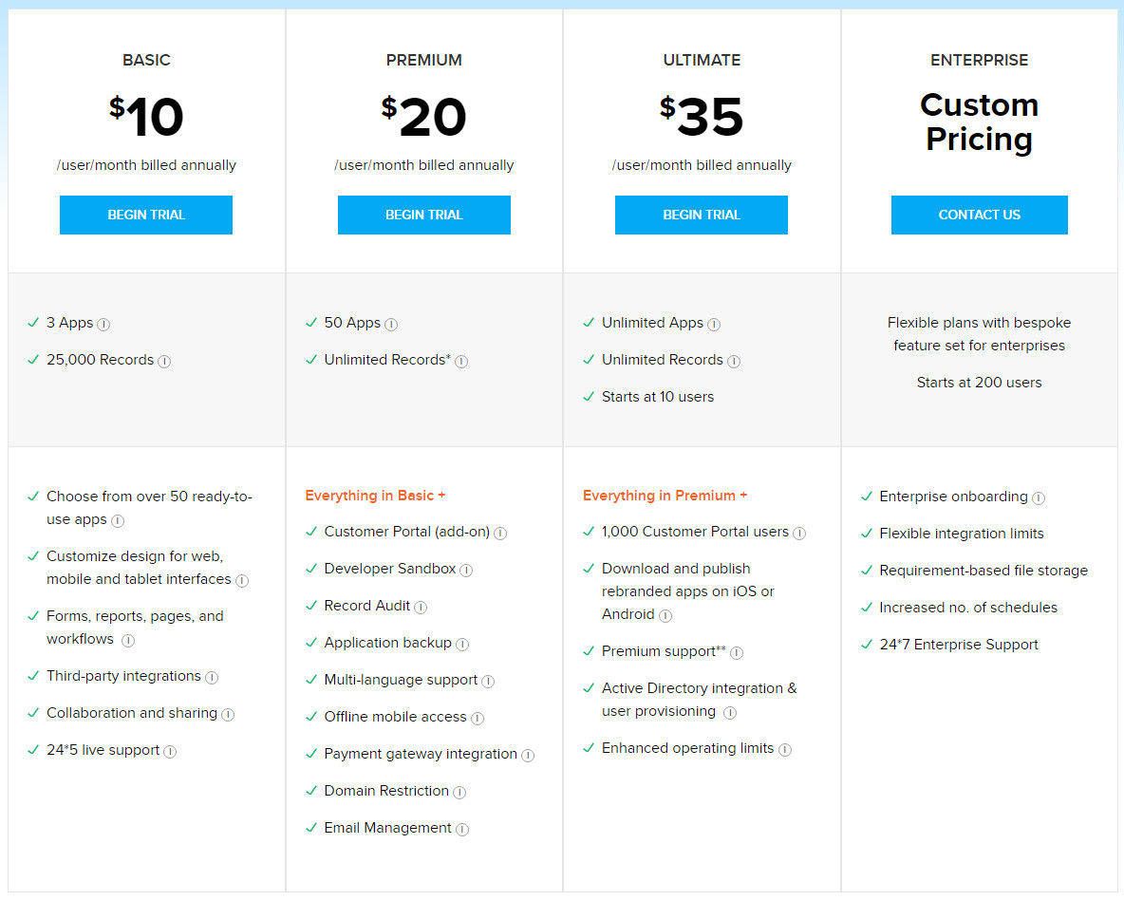
Task: Begin trial for the Basic plan
Action: tap(146, 215)
